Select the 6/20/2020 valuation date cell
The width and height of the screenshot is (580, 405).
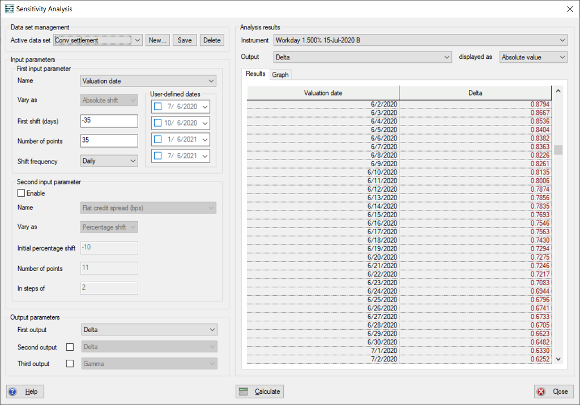(323, 257)
